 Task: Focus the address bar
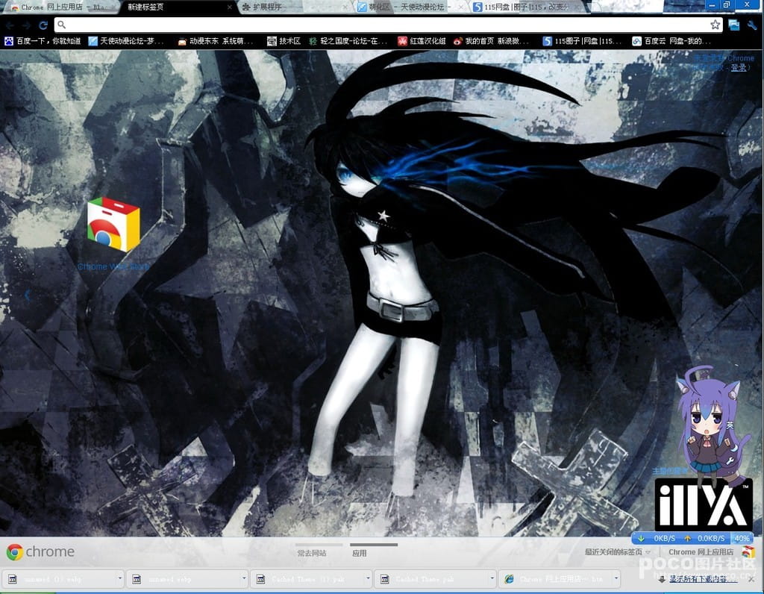pos(383,25)
